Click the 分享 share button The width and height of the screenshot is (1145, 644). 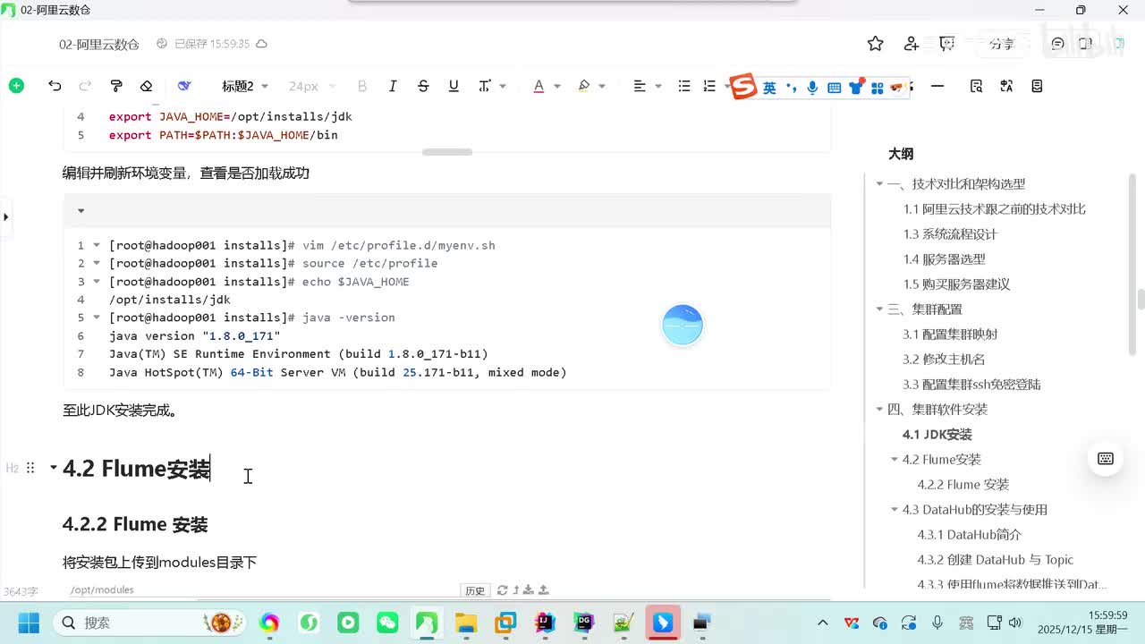pyautogui.click(x=1002, y=44)
